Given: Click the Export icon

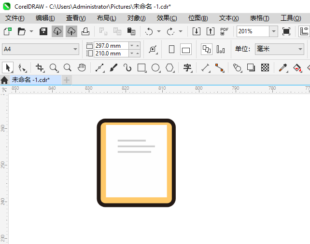Looking at the screenshot, I should point(211,31).
